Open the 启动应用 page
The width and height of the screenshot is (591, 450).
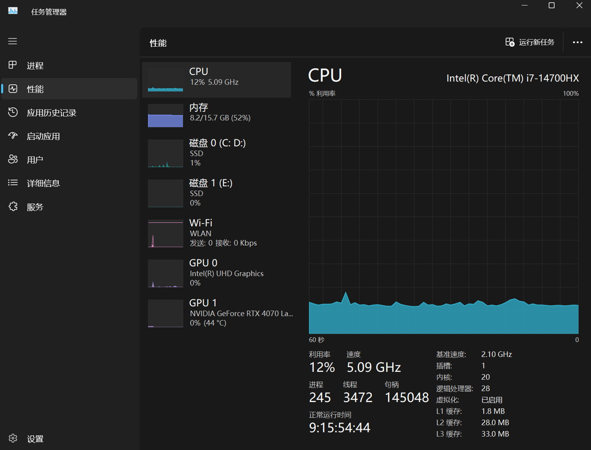[x=69, y=136]
